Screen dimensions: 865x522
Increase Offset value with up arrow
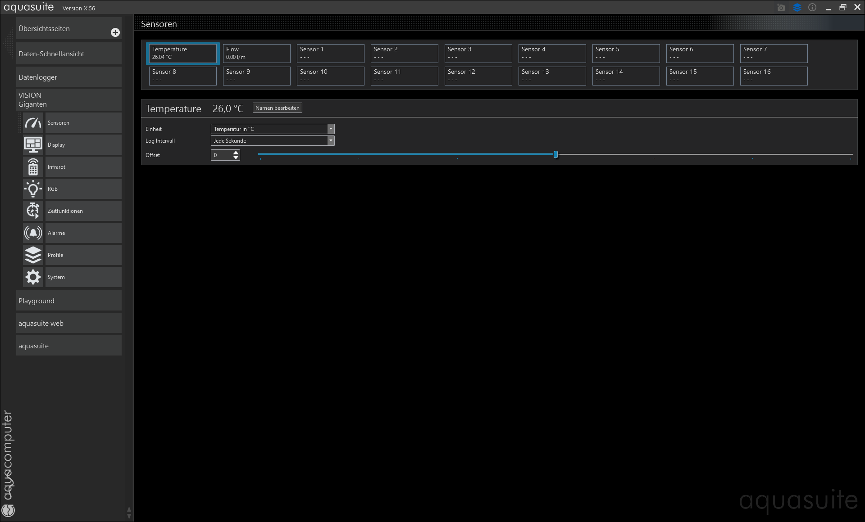point(236,153)
